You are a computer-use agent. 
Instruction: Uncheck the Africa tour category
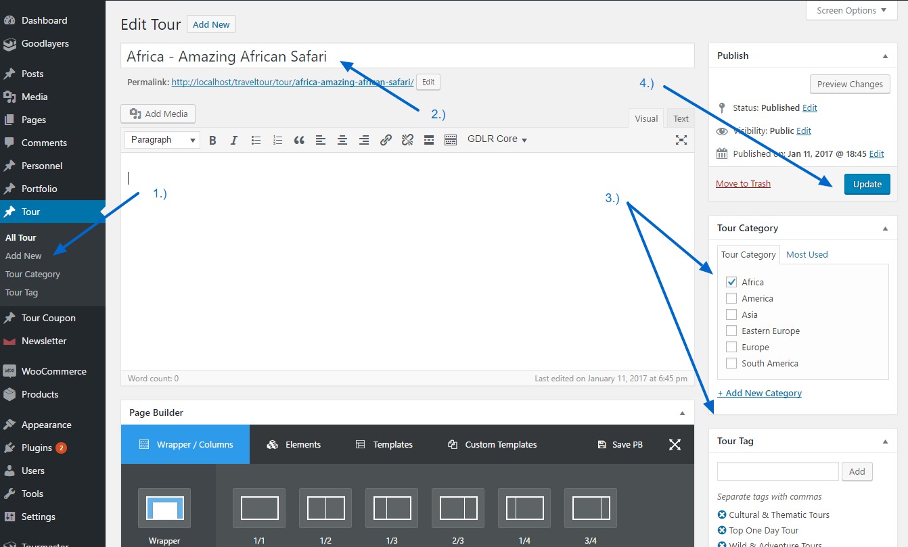(731, 282)
